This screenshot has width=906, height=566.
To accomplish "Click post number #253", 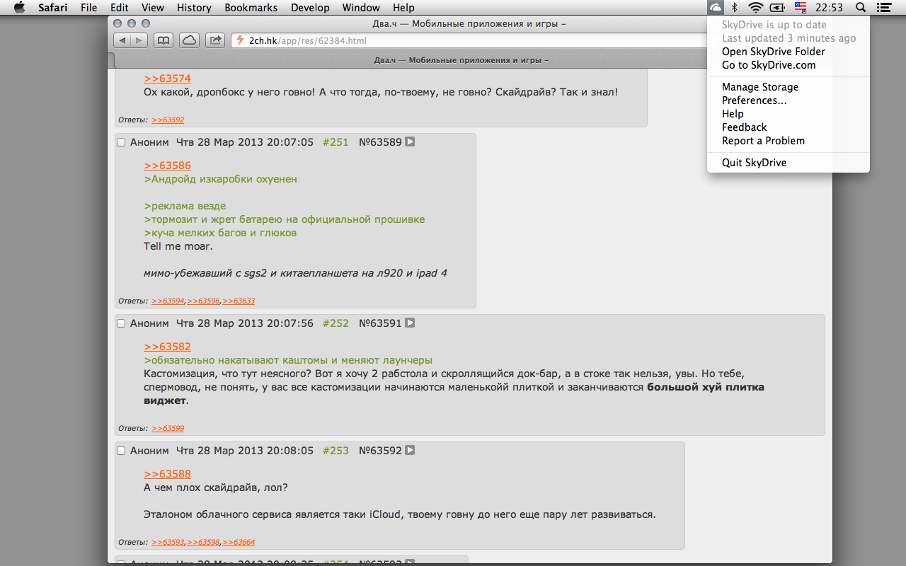I will coord(336,451).
